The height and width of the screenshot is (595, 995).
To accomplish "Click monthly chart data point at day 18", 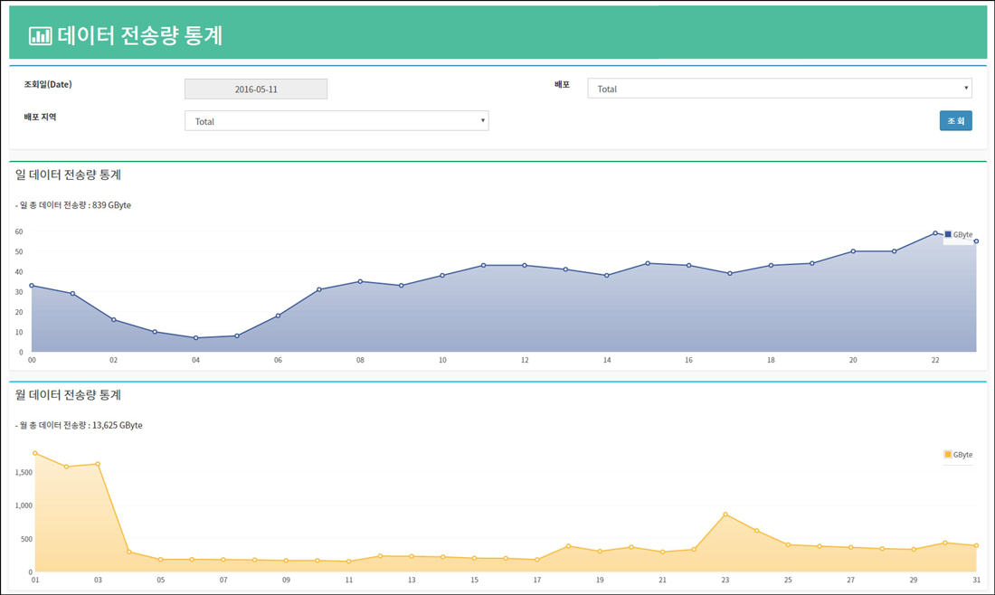I will click(x=568, y=546).
